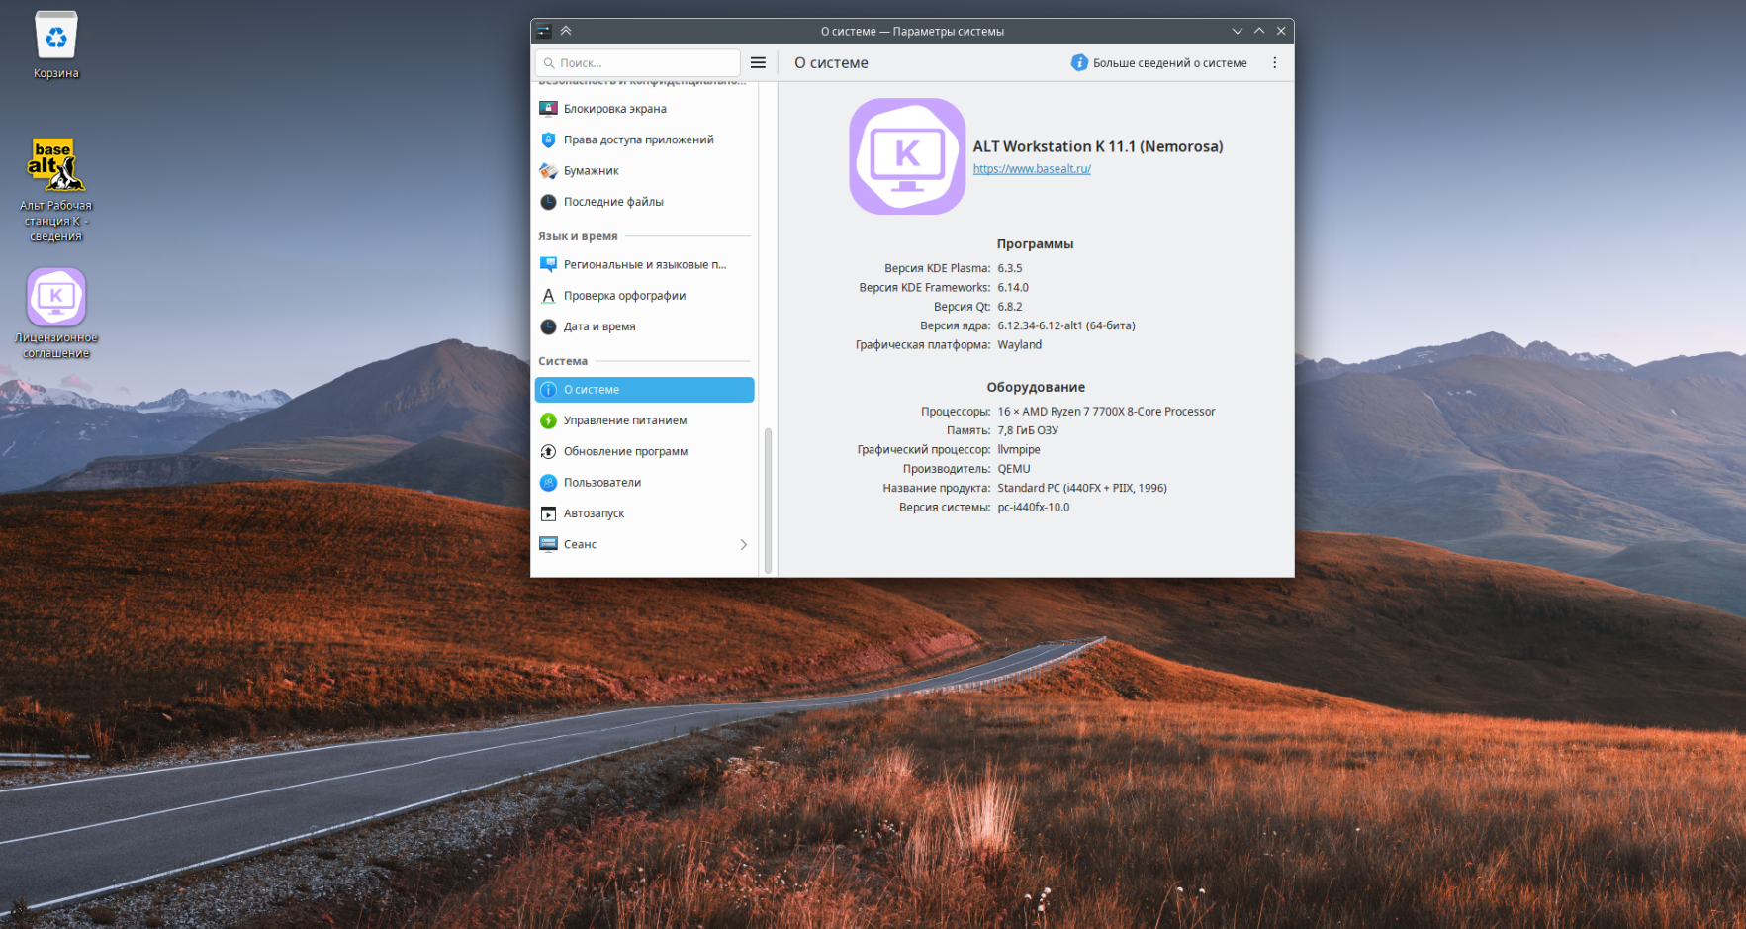Viewport: 1746px width, 929px height.
Task: Open Дата и время settings
Action: pos(644,326)
